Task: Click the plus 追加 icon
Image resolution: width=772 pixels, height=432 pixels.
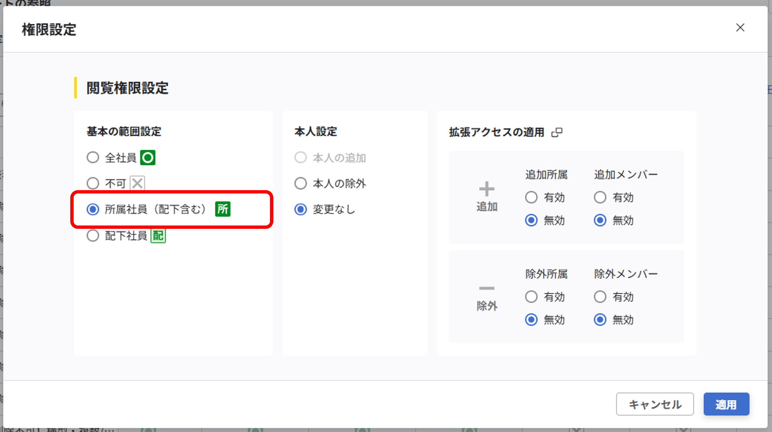Action: click(x=487, y=189)
